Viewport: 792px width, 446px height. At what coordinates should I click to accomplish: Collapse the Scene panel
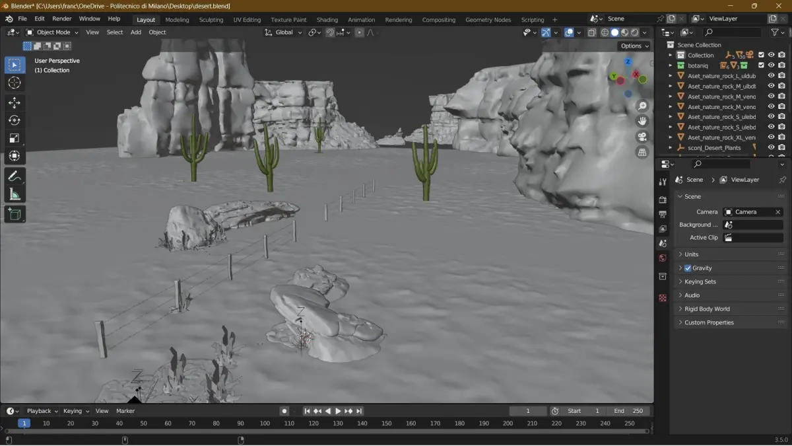coord(730,197)
